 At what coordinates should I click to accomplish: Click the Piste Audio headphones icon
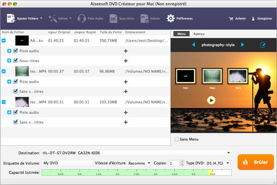coord(82,18)
